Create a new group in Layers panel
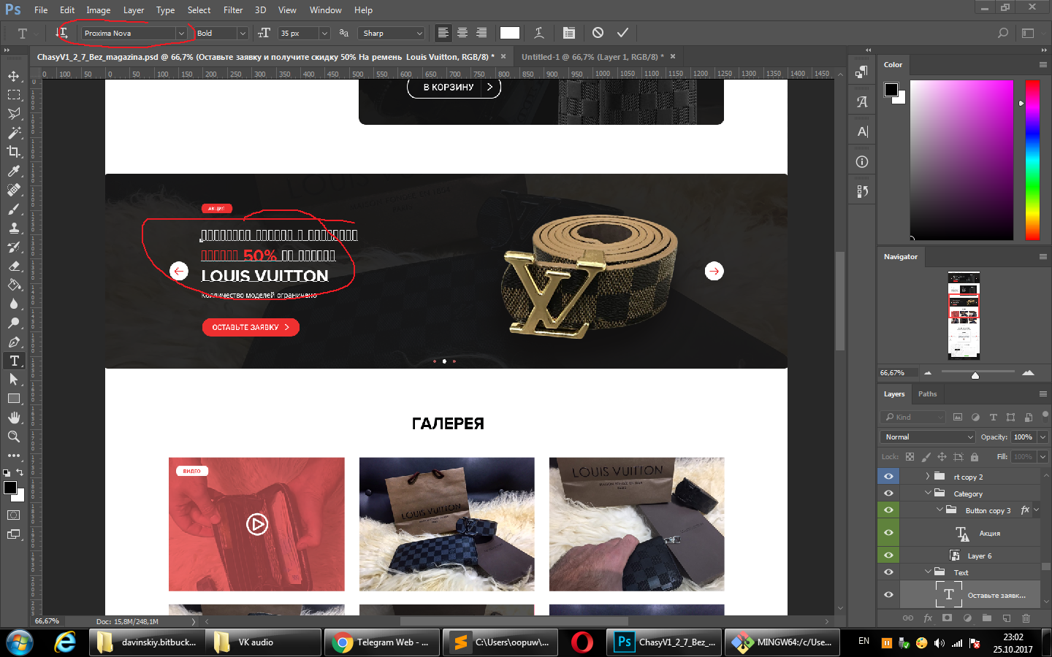 (x=986, y=618)
